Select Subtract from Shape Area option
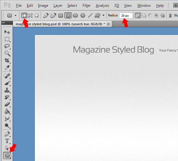Image resolution: width=178 pixels, height=161 pixels. [x=150, y=15]
